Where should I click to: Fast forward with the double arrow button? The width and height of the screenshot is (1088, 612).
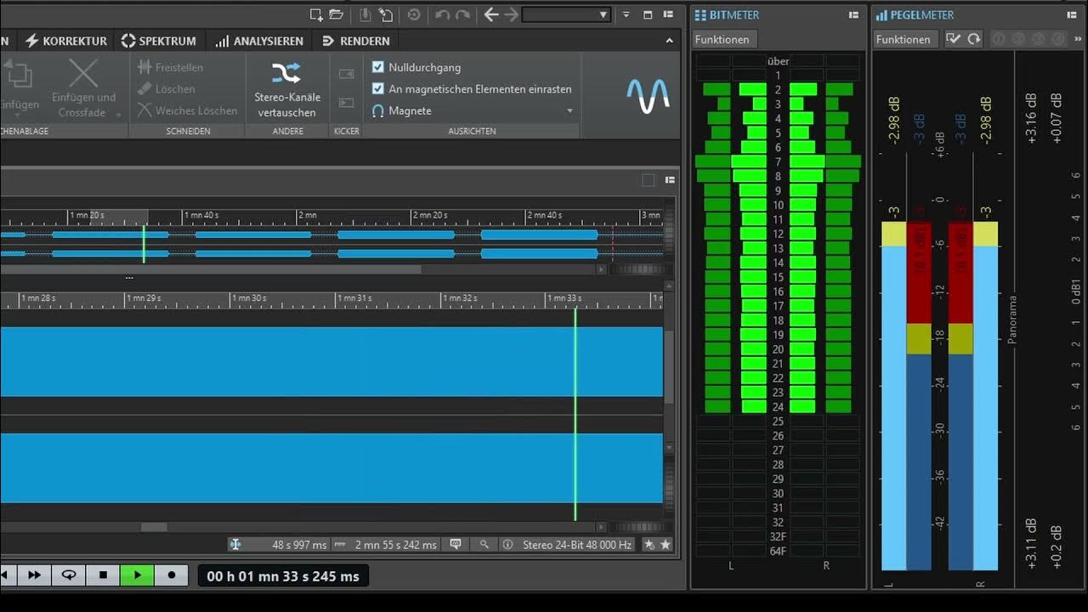[x=35, y=575]
